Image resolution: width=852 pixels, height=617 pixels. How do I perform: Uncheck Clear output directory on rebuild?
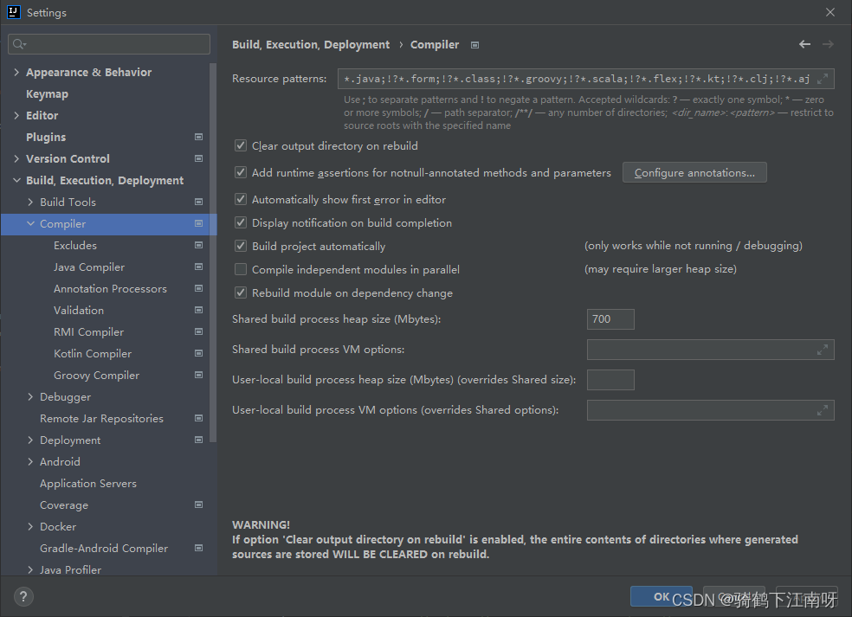240,145
